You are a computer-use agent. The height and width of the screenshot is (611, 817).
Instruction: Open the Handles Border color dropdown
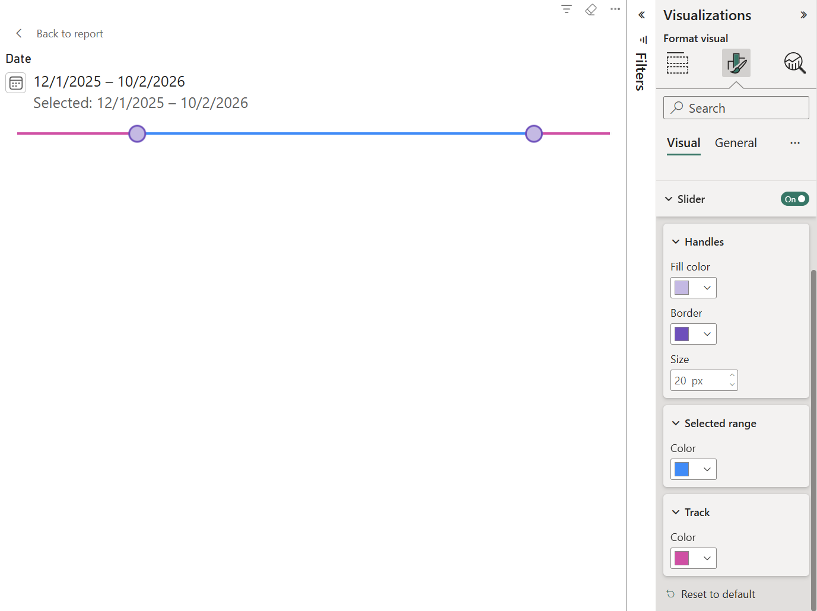(x=694, y=334)
